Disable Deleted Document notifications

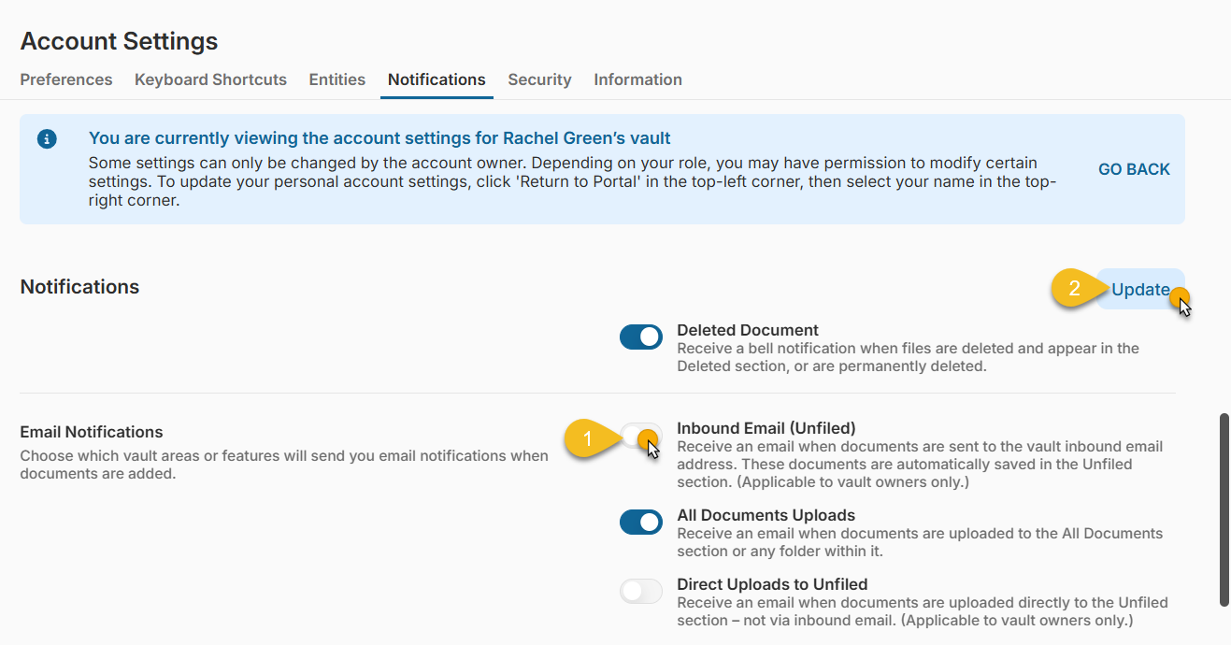click(x=641, y=337)
